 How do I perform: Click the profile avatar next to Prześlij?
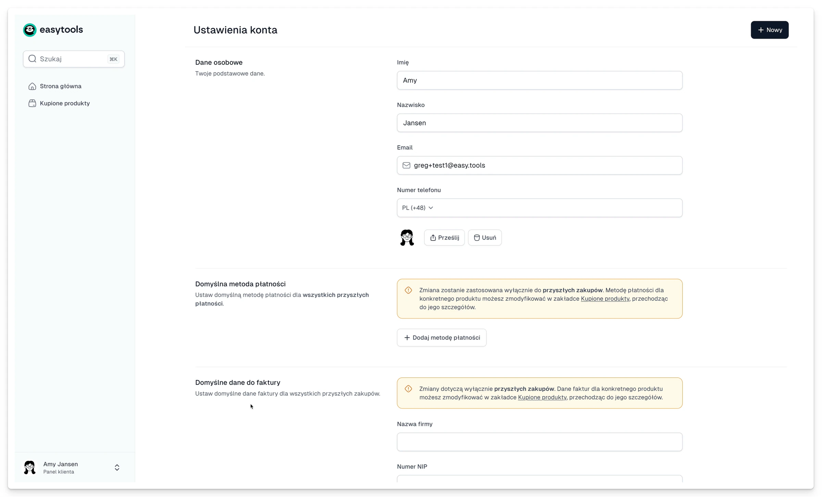(407, 238)
